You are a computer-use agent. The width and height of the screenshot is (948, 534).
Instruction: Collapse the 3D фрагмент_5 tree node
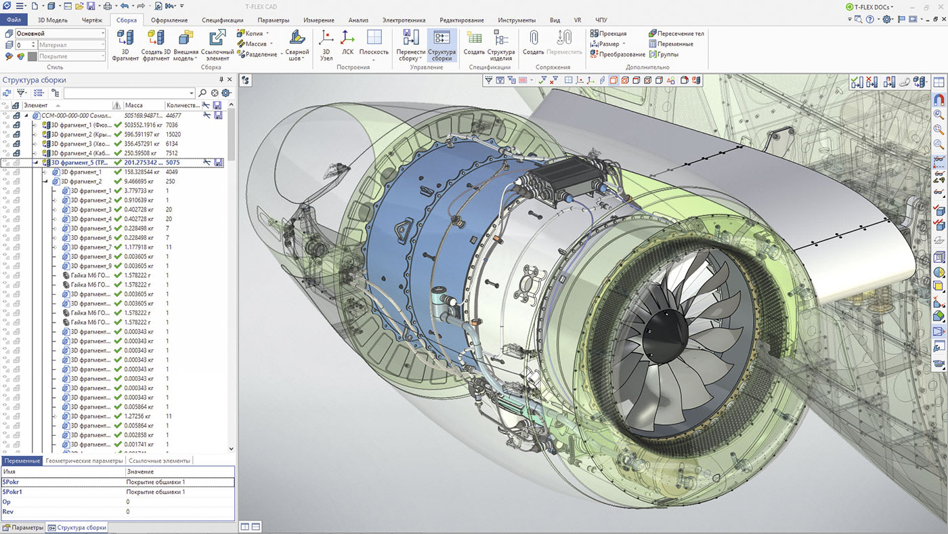click(37, 163)
